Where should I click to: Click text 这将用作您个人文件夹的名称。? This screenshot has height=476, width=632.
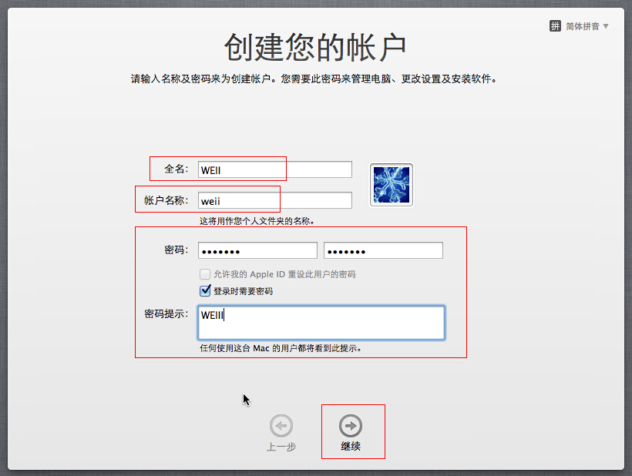[x=257, y=221]
